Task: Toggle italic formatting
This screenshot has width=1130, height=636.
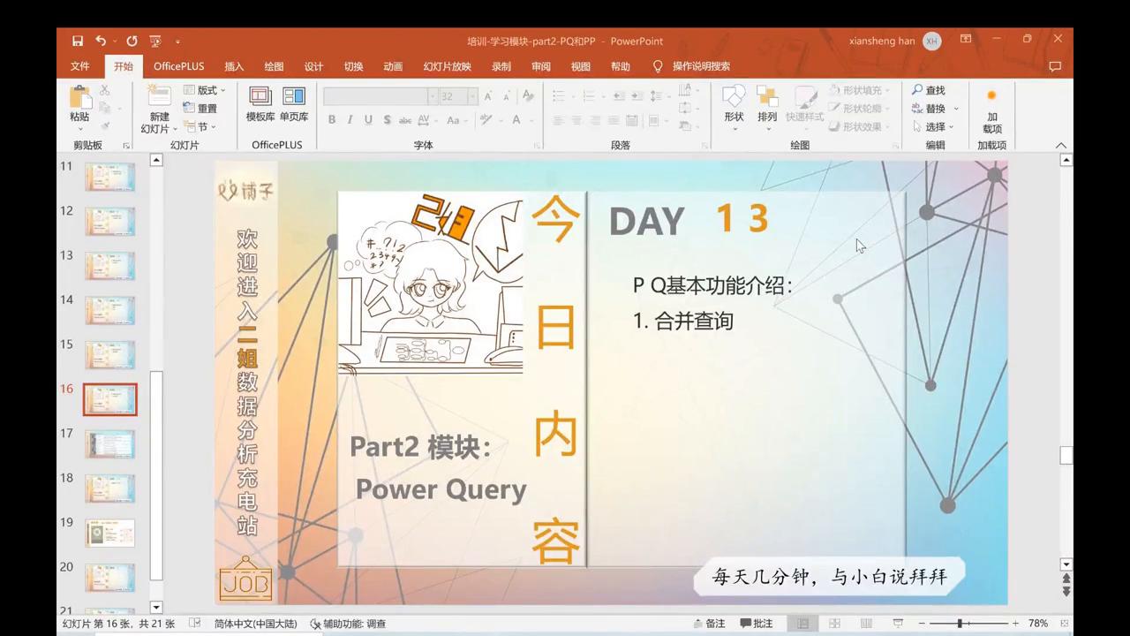Action: [x=350, y=118]
